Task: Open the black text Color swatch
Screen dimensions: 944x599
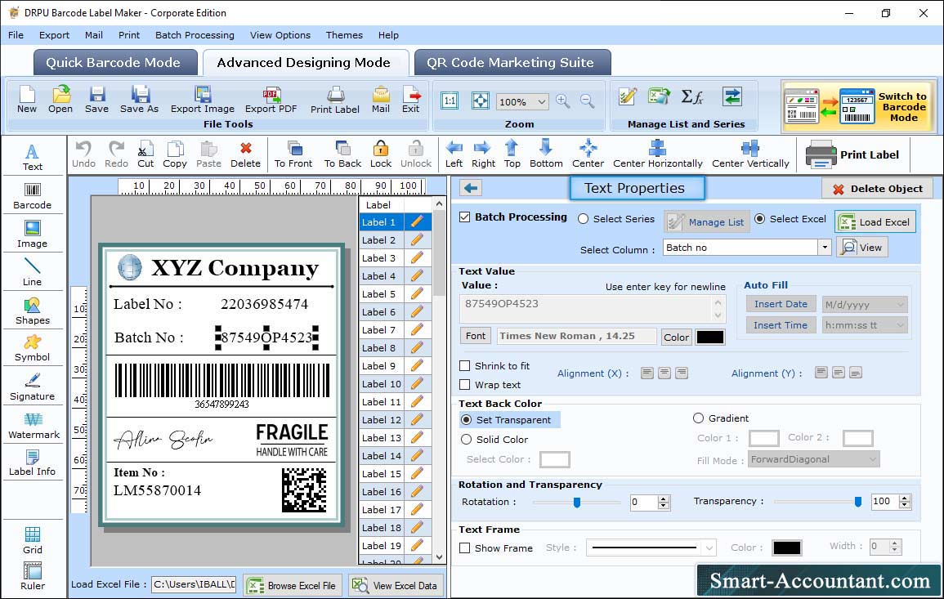Action: point(709,337)
